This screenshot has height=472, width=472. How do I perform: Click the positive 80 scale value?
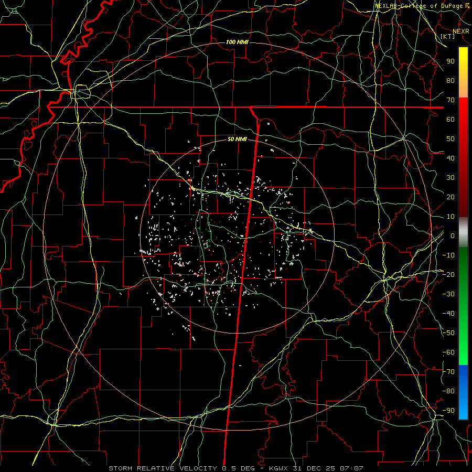coord(450,80)
